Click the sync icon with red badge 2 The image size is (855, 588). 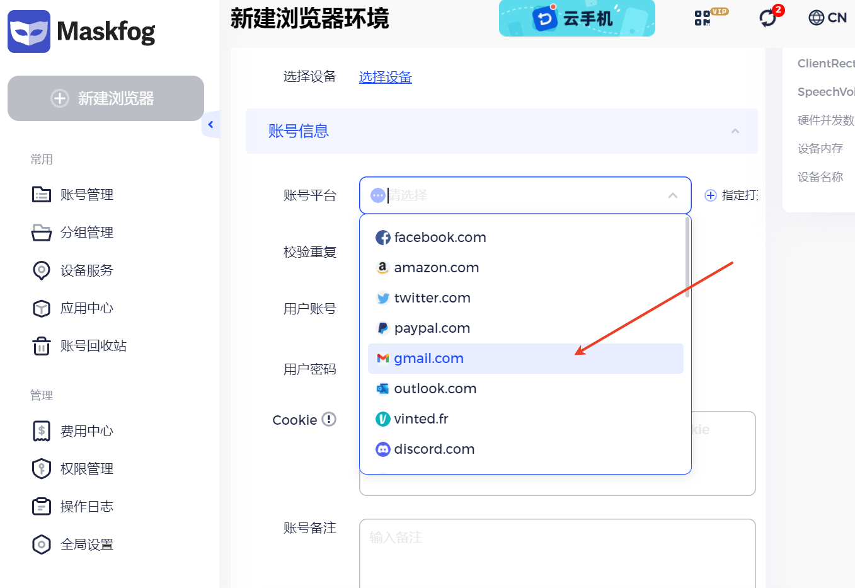coord(768,18)
